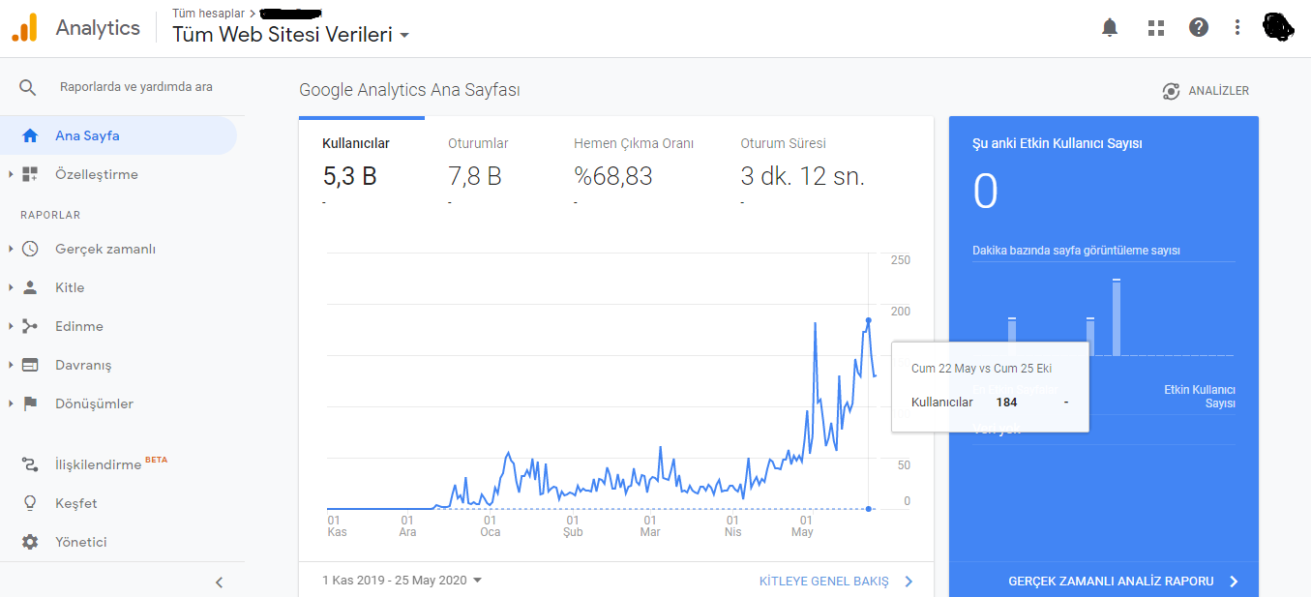
Task: Focus the Raporlarda ve yardımda ara search field
Action: [136, 87]
